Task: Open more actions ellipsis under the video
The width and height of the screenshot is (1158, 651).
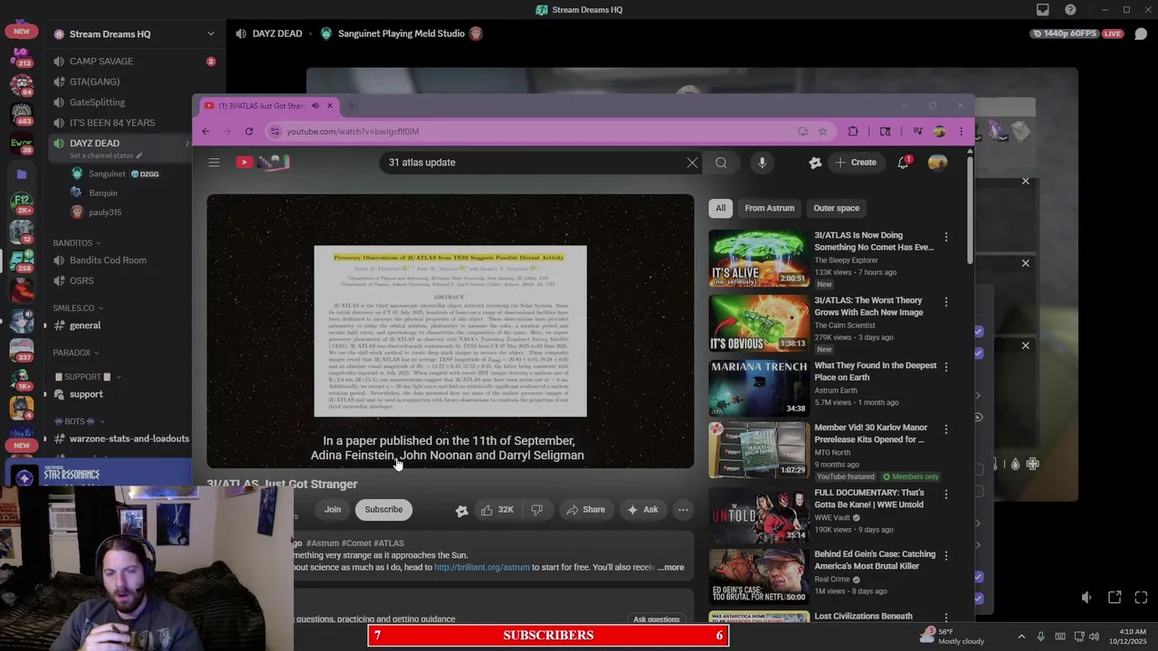Action: (x=683, y=510)
